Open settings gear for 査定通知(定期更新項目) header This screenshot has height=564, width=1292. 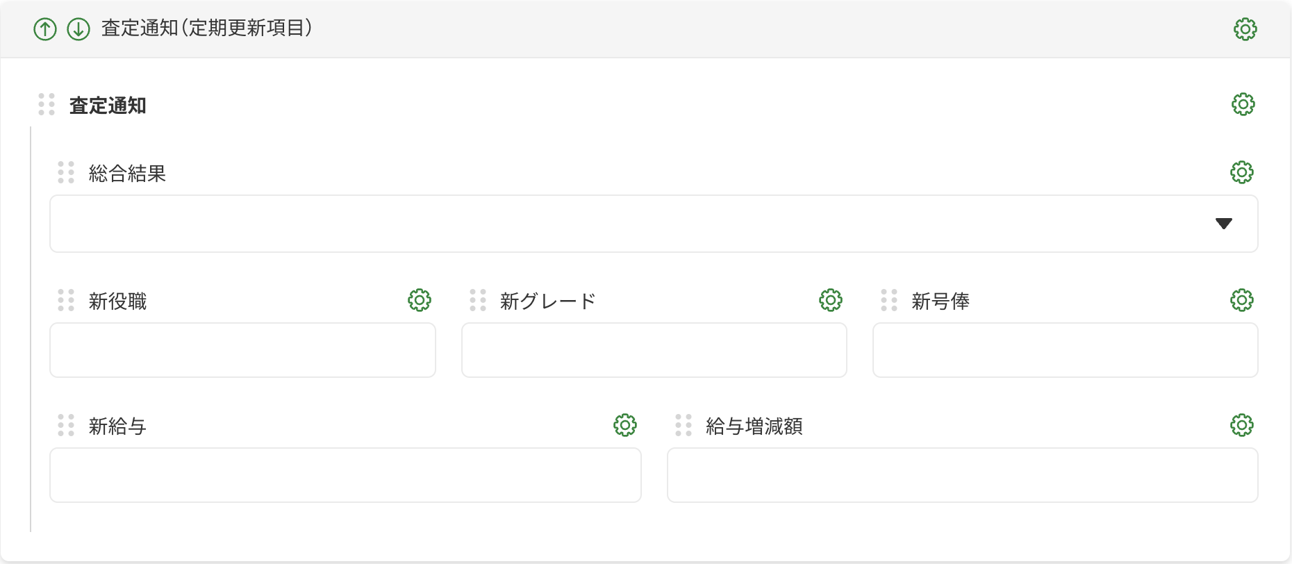(x=1245, y=29)
